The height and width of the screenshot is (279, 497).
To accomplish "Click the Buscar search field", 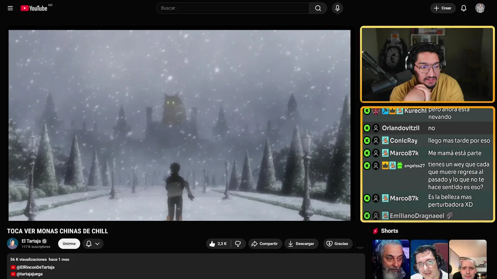I will click(233, 8).
